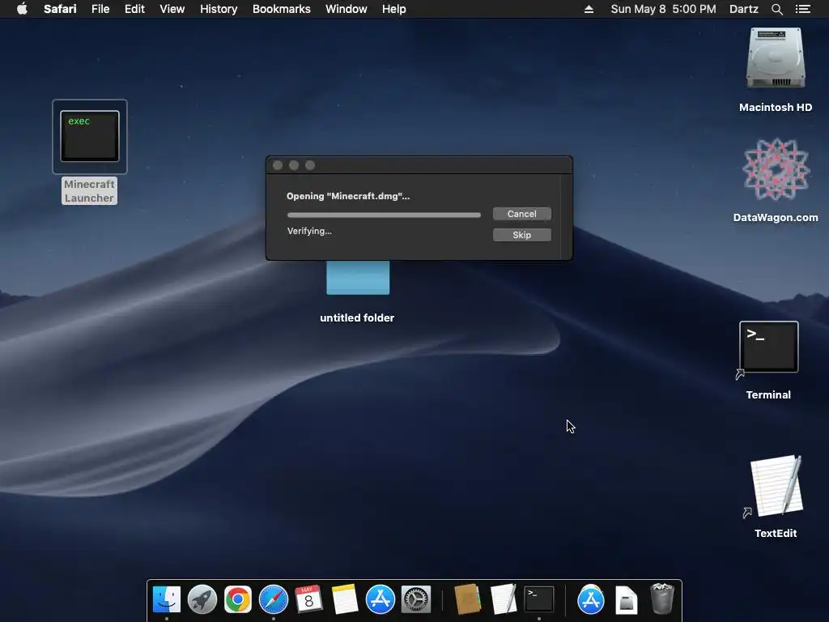The height and width of the screenshot is (622, 829).
Task: Open Finder from the Dock
Action: pyautogui.click(x=167, y=600)
